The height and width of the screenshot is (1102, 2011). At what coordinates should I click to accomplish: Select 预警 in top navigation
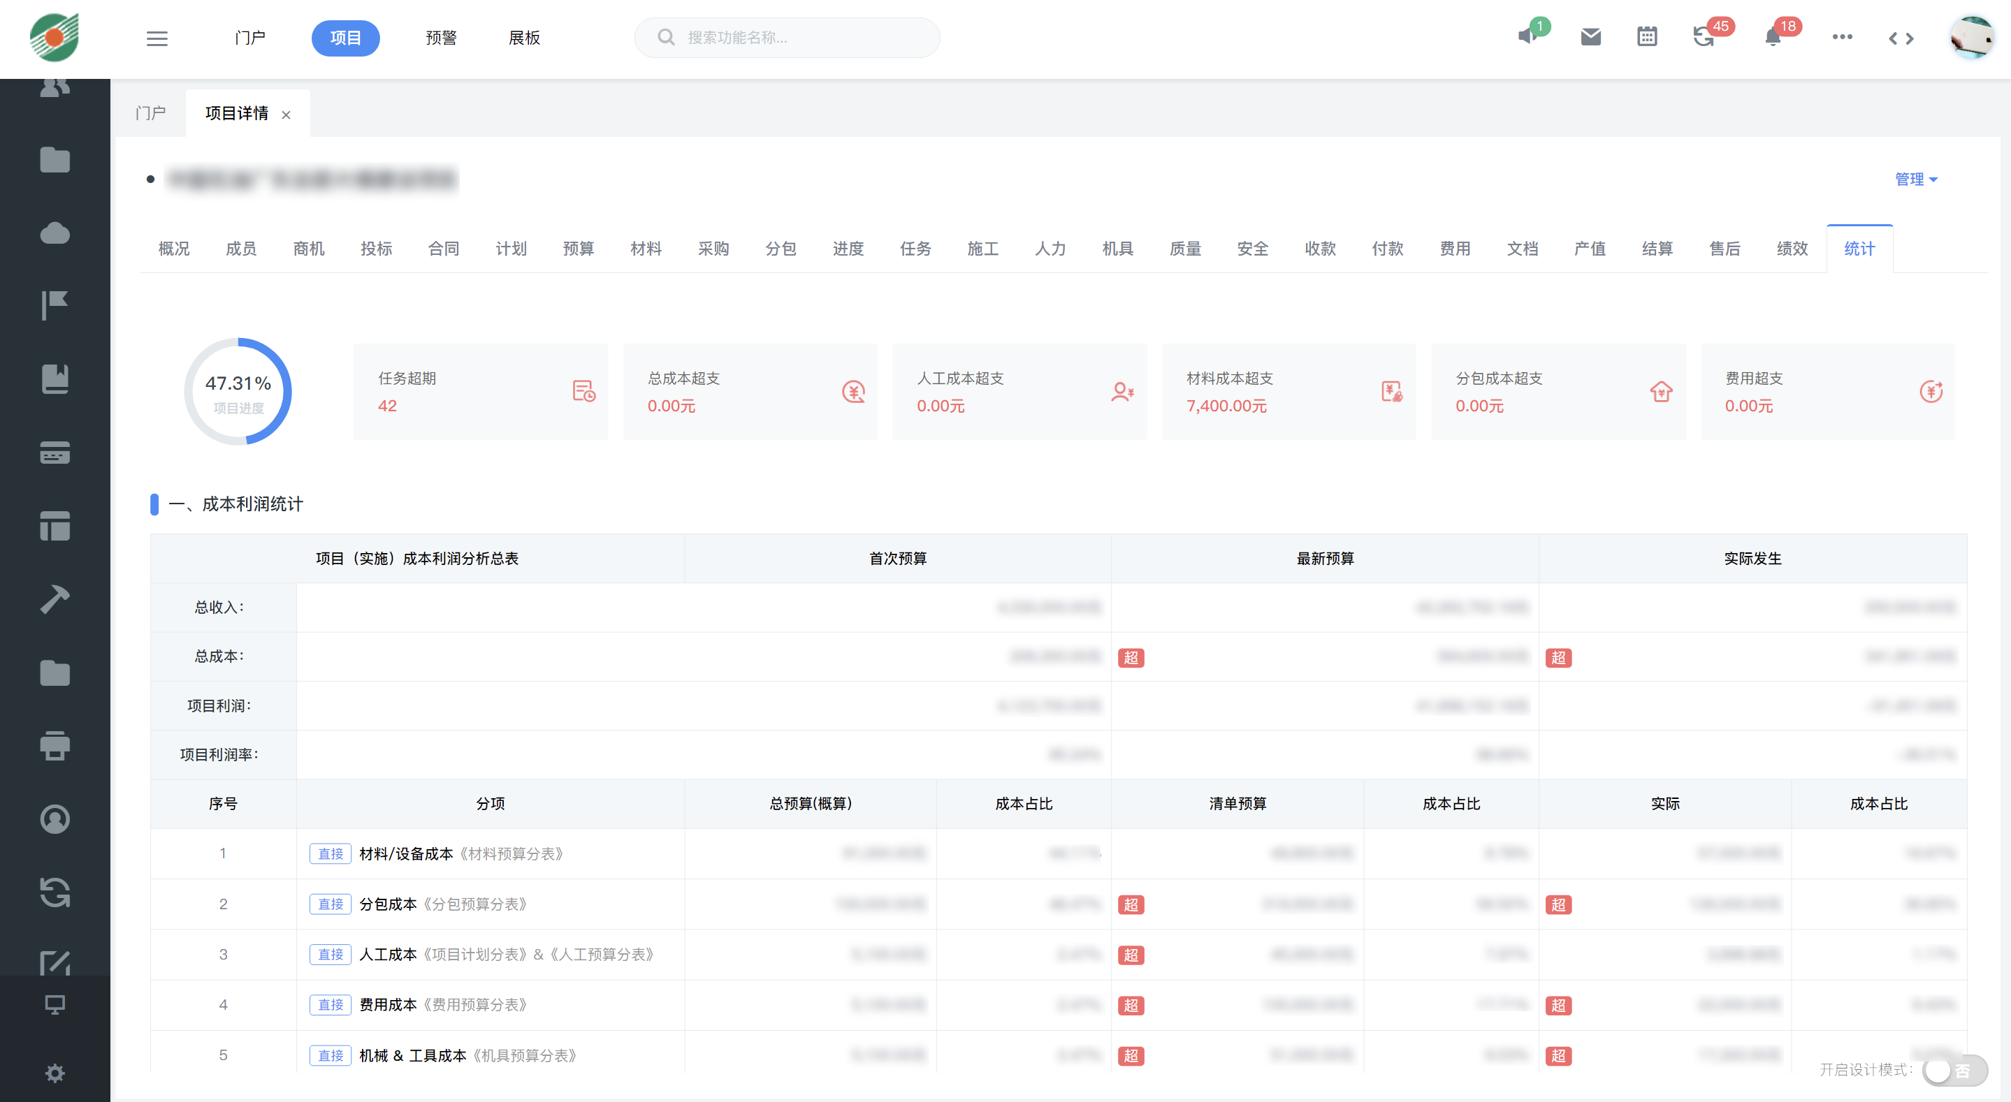[x=441, y=38]
